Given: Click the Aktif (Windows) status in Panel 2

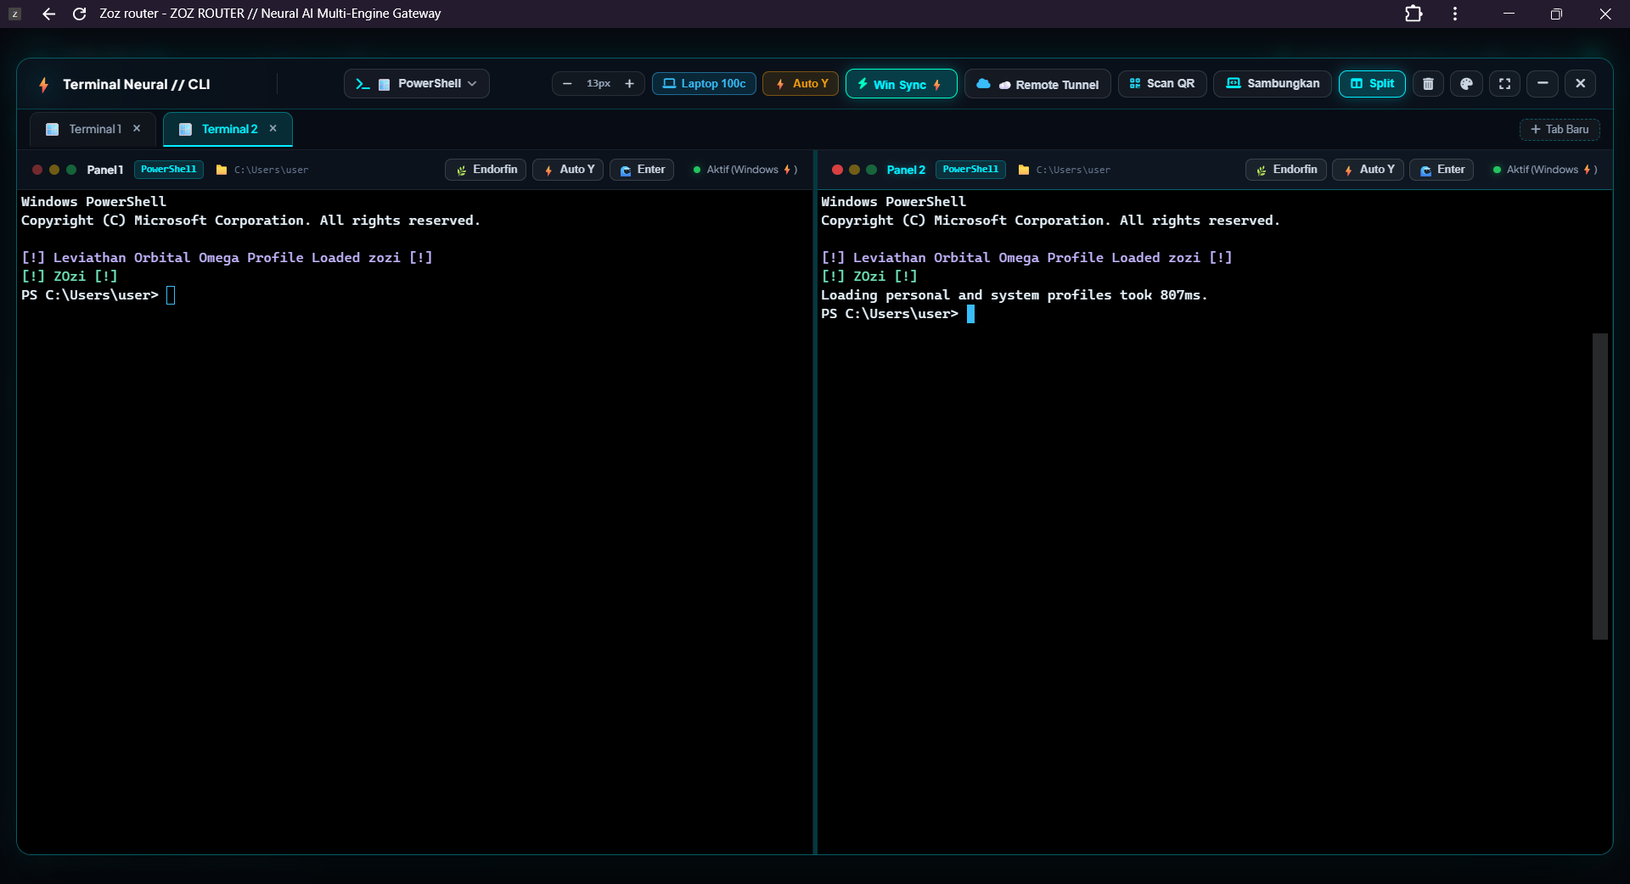Looking at the screenshot, I should pyautogui.click(x=1545, y=170).
